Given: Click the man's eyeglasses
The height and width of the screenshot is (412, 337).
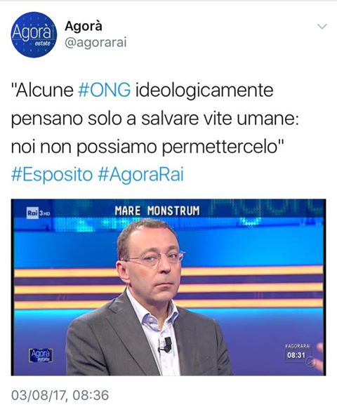Looking at the screenshot, I should [x=155, y=259].
